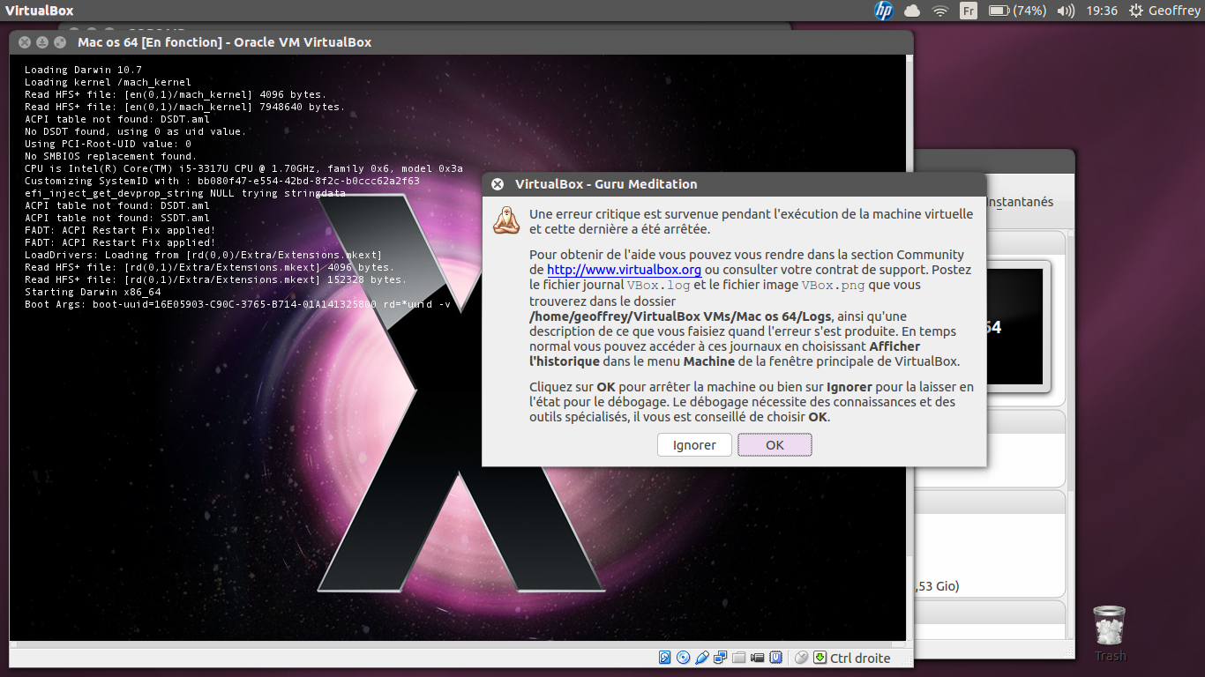Viewport: 1205px width, 677px height.
Task: Click the VirtualBox application name in the top panel
Action: (40, 11)
